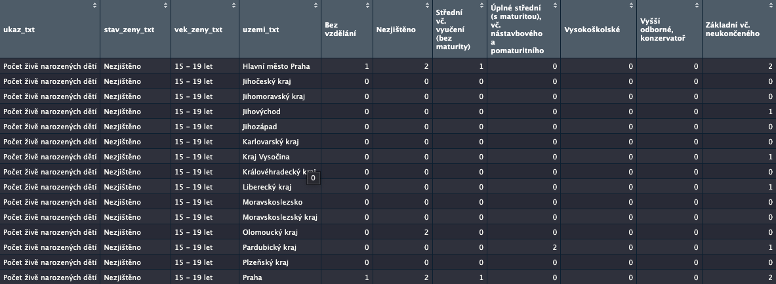The width and height of the screenshot is (776, 284).
Task: Click the Vysokoškolské header label
Action: coord(592,30)
